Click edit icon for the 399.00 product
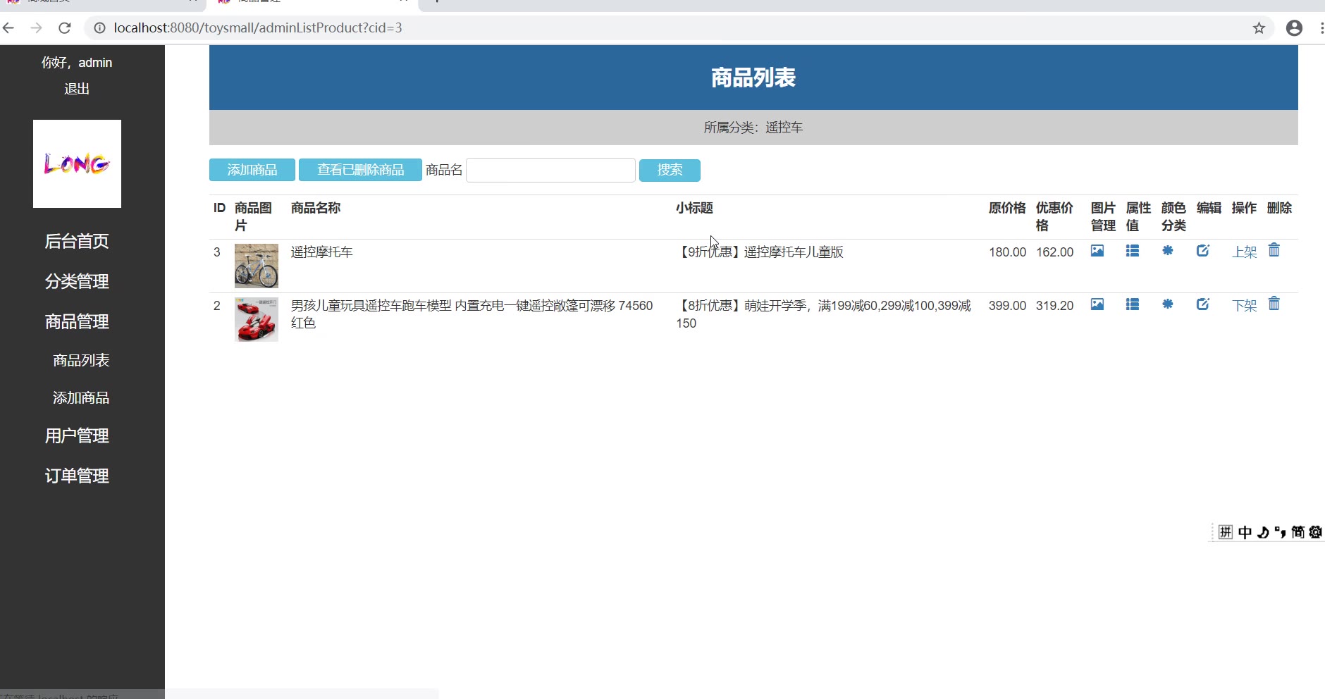 pos(1203,304)
